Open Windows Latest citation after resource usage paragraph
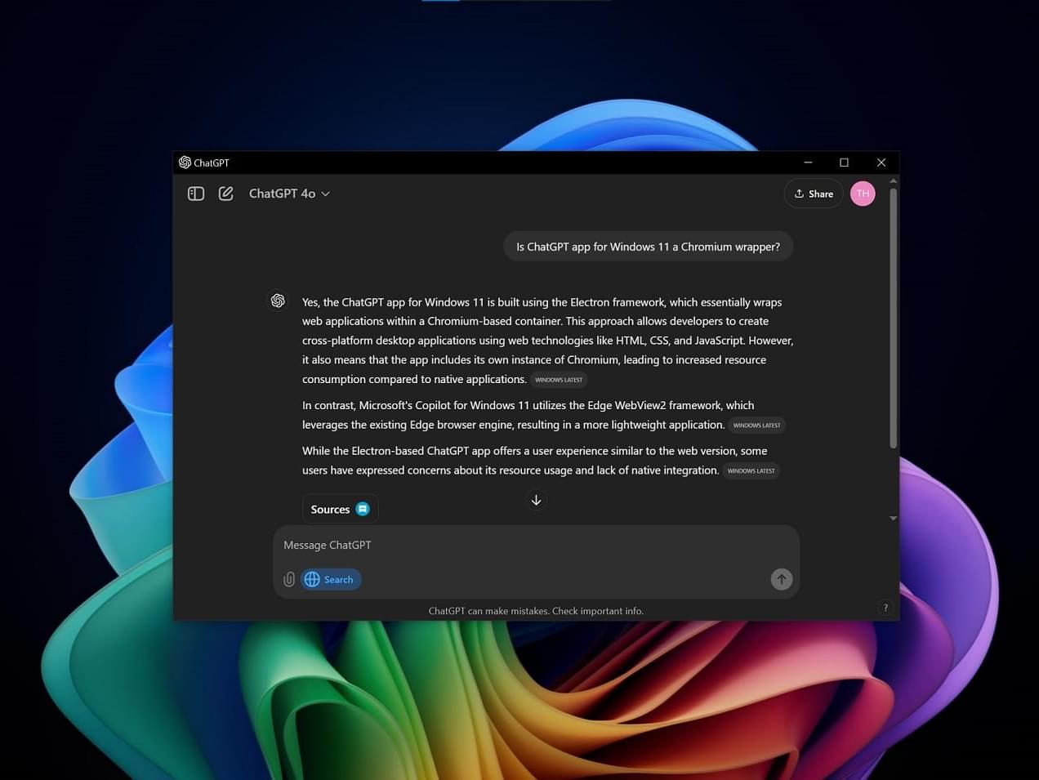The height and width of the screenshot is (780, 1039). (x=751, y=471)
